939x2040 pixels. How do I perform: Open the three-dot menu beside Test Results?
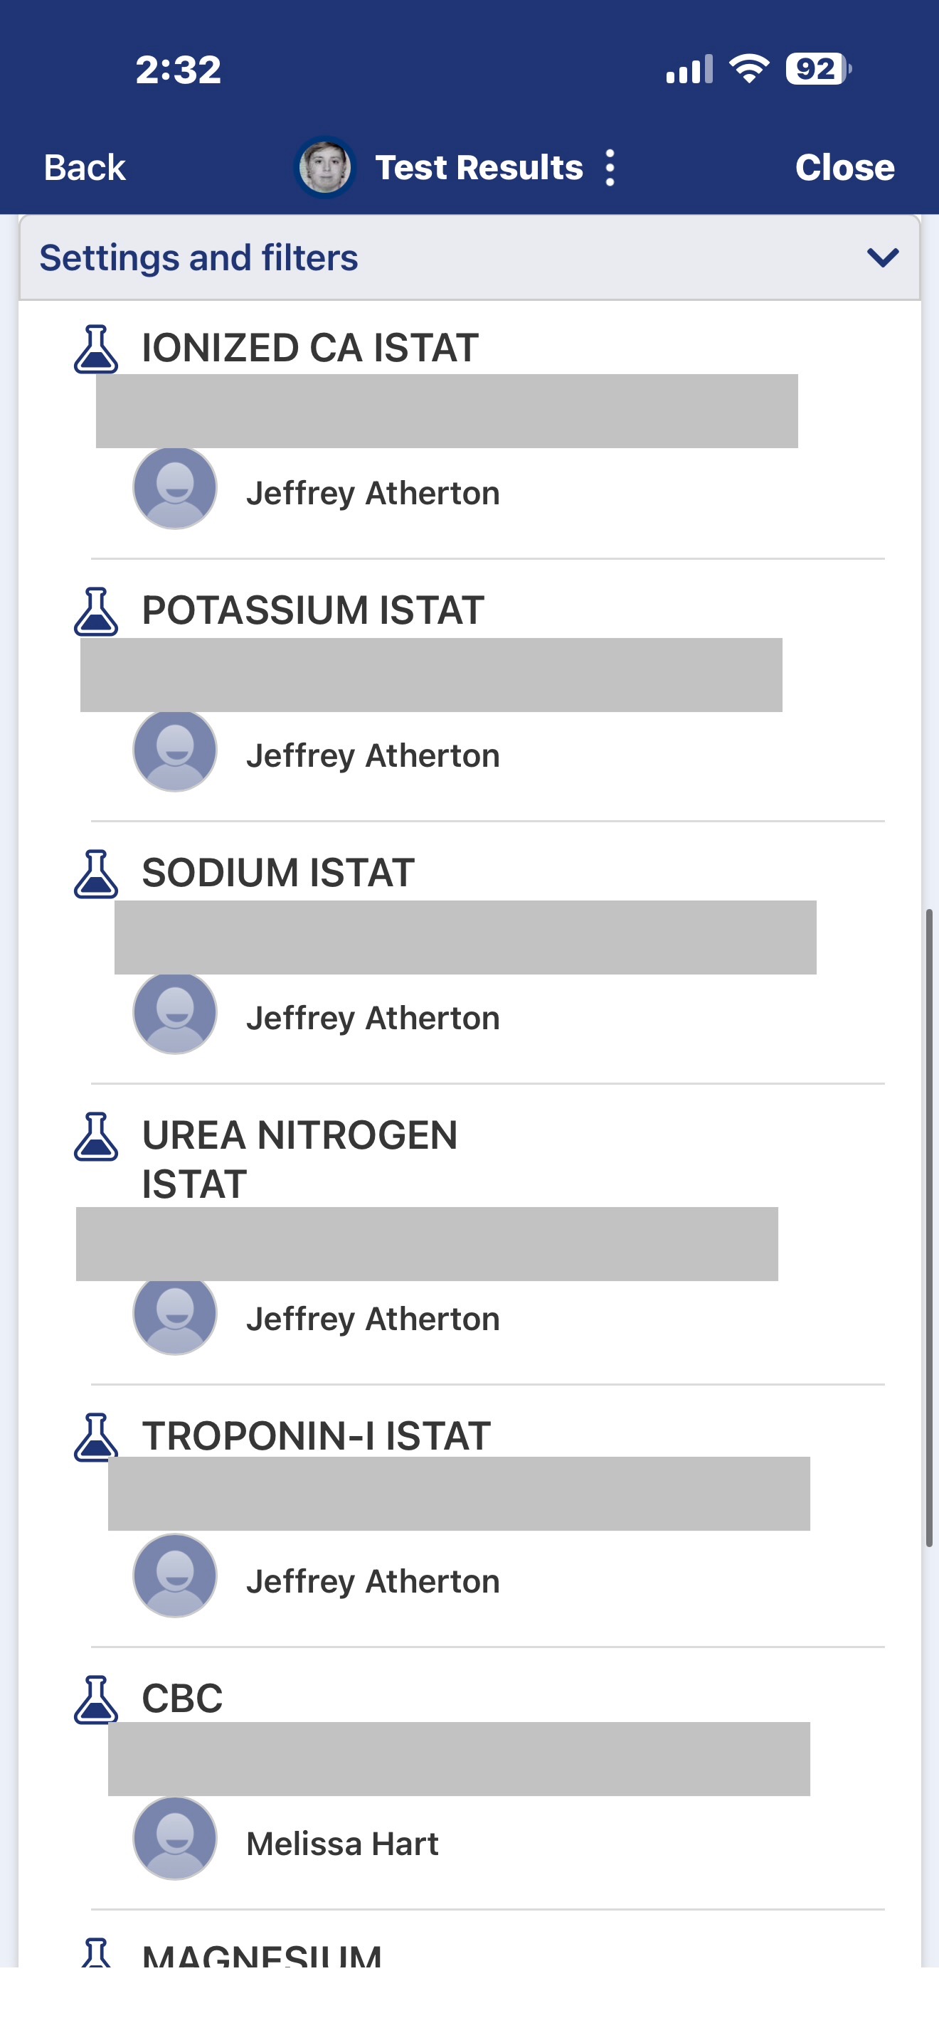coord(610,168)
